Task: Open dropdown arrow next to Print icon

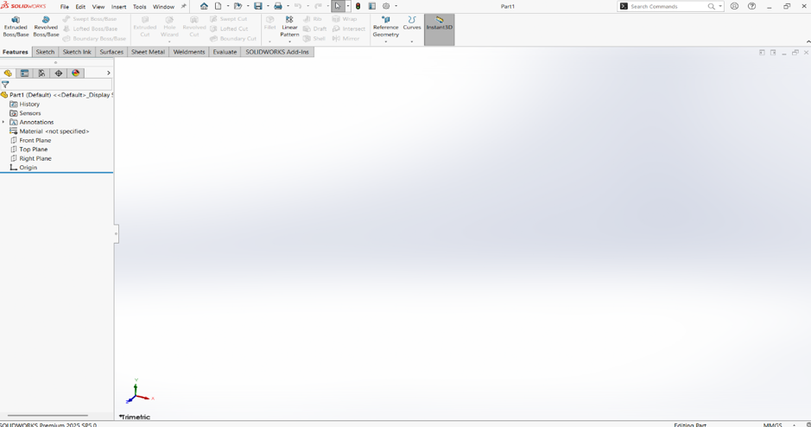Action: click(288, 6)
